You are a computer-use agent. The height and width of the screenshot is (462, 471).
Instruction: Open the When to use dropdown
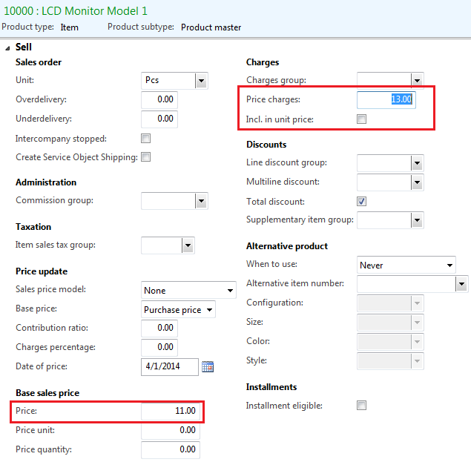point(449,265)
